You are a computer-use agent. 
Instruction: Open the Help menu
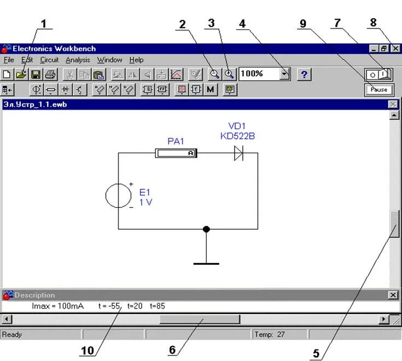click(136, 60)
